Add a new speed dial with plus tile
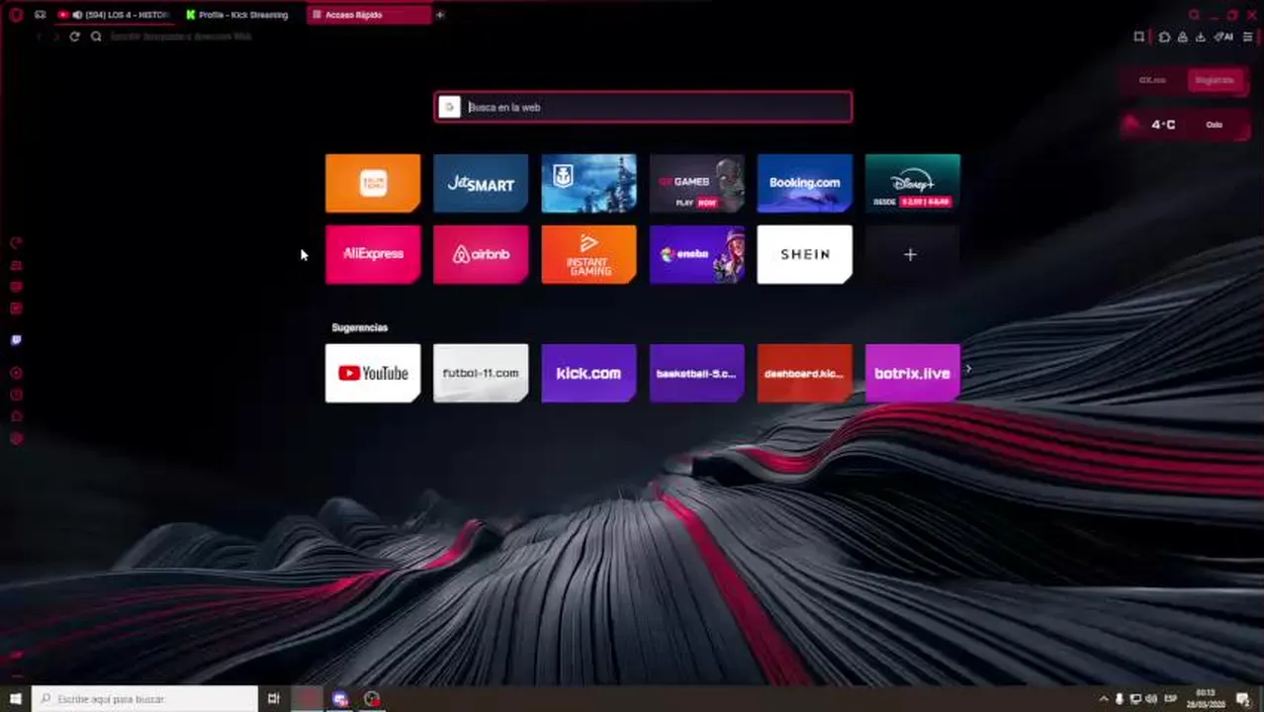 (912, 254)
